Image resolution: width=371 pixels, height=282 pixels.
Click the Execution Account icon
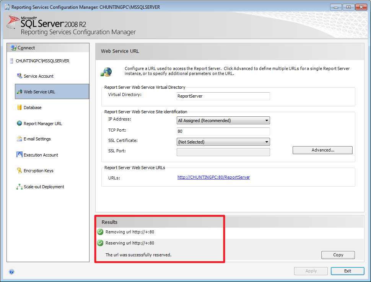(20, 155)
